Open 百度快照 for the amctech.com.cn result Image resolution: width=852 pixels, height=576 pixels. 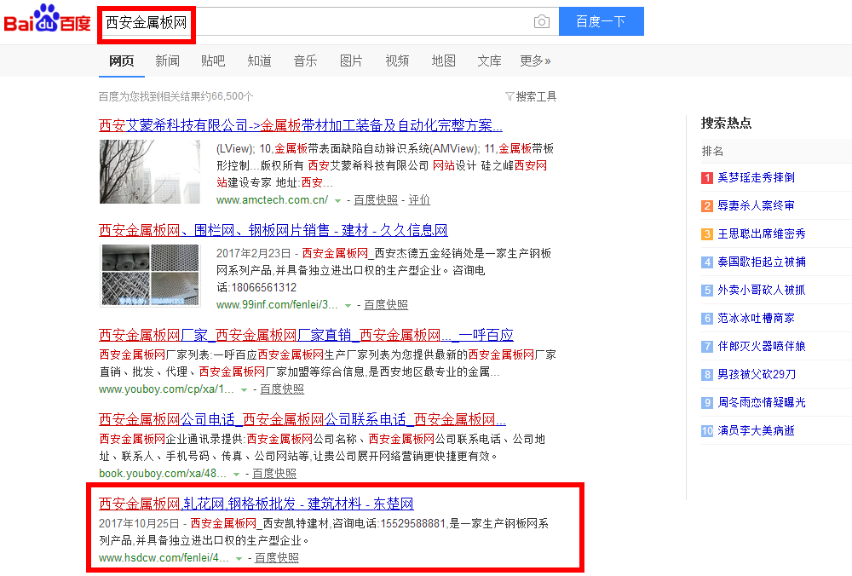click(x=376, y=200)
